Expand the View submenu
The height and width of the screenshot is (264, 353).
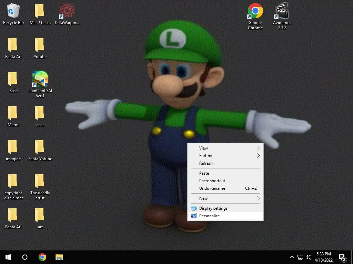click(x=225, y=148)
